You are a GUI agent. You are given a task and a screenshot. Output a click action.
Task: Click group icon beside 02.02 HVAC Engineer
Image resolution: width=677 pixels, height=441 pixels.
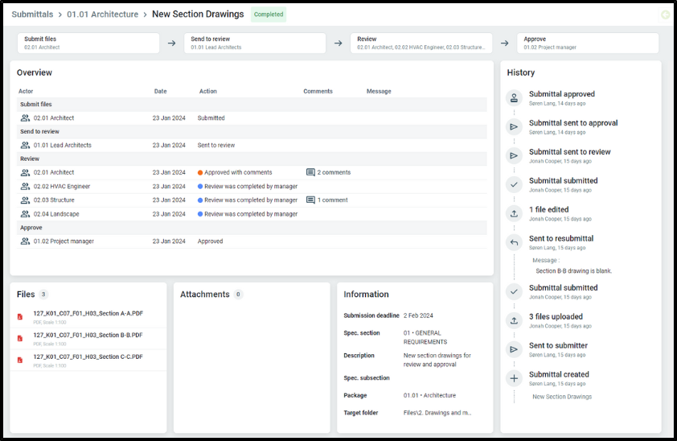point(25,187)
